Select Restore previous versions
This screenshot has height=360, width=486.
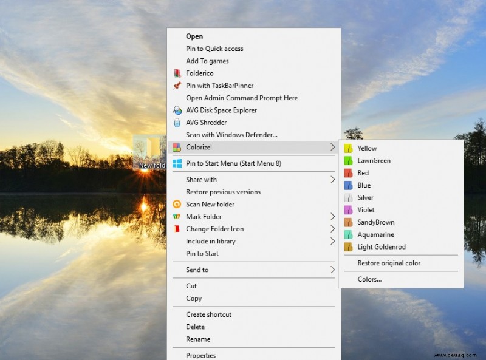click(253, 192)
